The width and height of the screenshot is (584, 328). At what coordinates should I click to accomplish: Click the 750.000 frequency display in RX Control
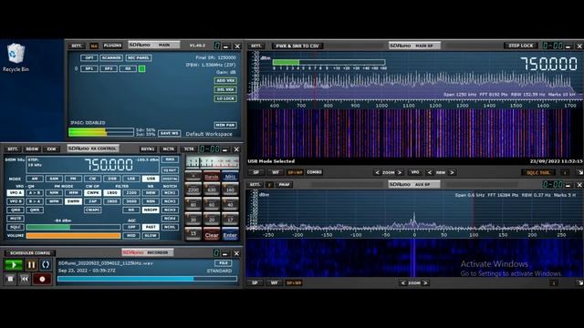(x=109, y=164)
